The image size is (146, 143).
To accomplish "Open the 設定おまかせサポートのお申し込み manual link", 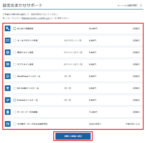I will click(36, 18).
